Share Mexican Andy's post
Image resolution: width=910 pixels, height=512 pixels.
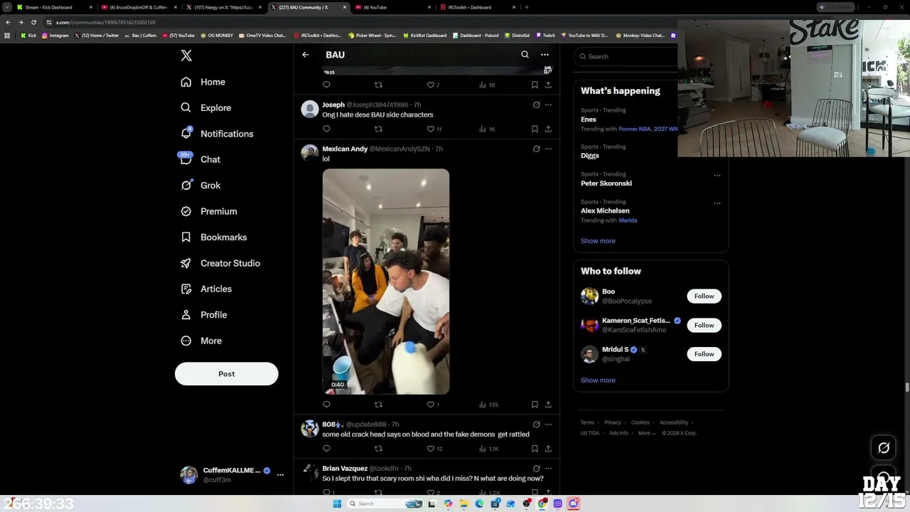click(548, 405)
